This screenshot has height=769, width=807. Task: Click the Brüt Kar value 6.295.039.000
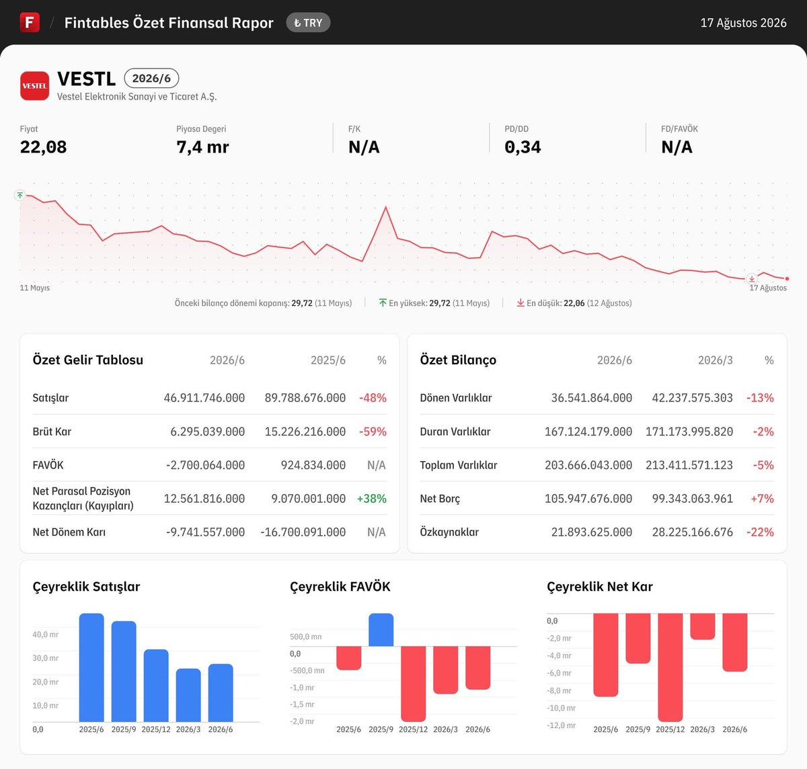[x=208, y=432]
